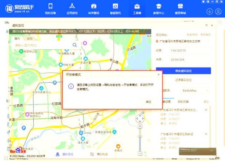
Task: Click the history list vertical scrollbar
Action: [x=210, y=126]
